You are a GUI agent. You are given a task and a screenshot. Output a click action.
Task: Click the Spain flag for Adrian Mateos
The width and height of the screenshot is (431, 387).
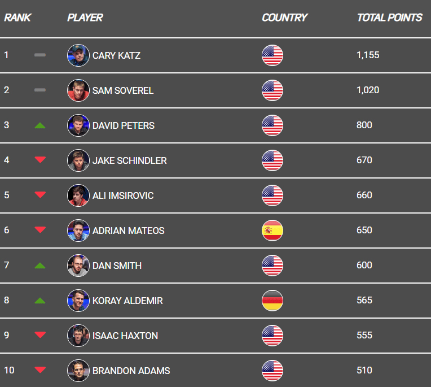[272, 231]
